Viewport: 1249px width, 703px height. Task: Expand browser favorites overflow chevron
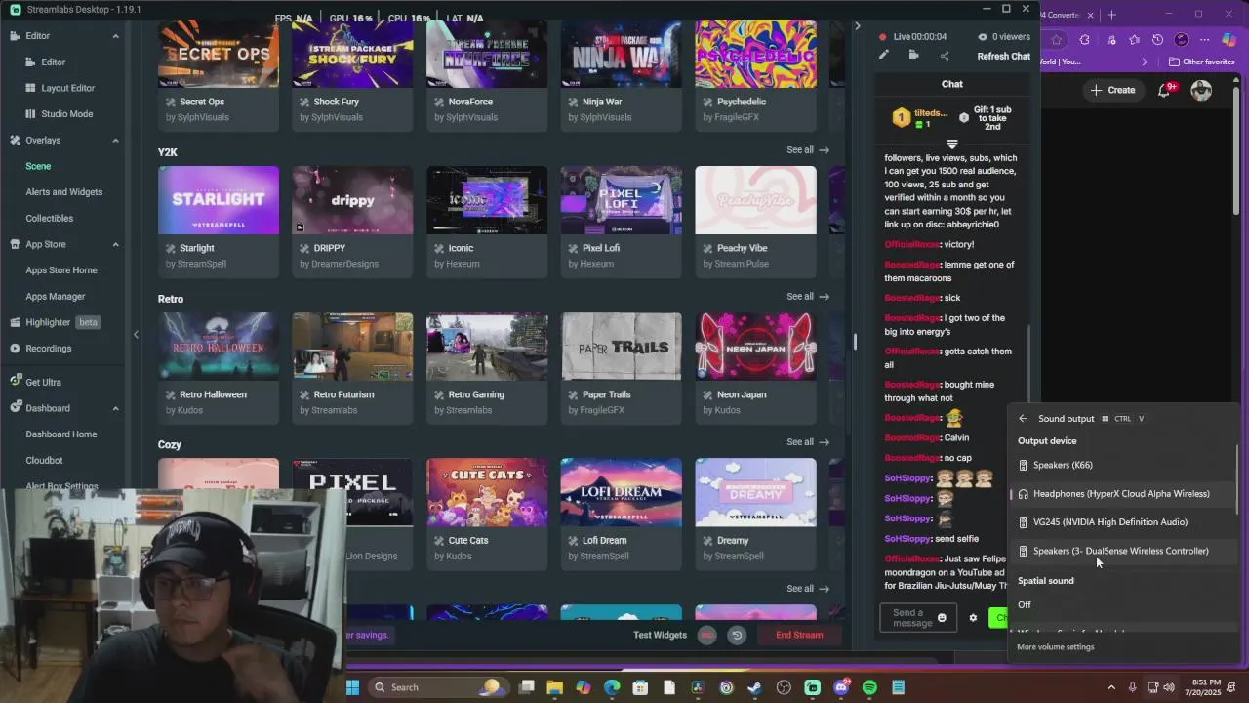tap(1147, 62)
